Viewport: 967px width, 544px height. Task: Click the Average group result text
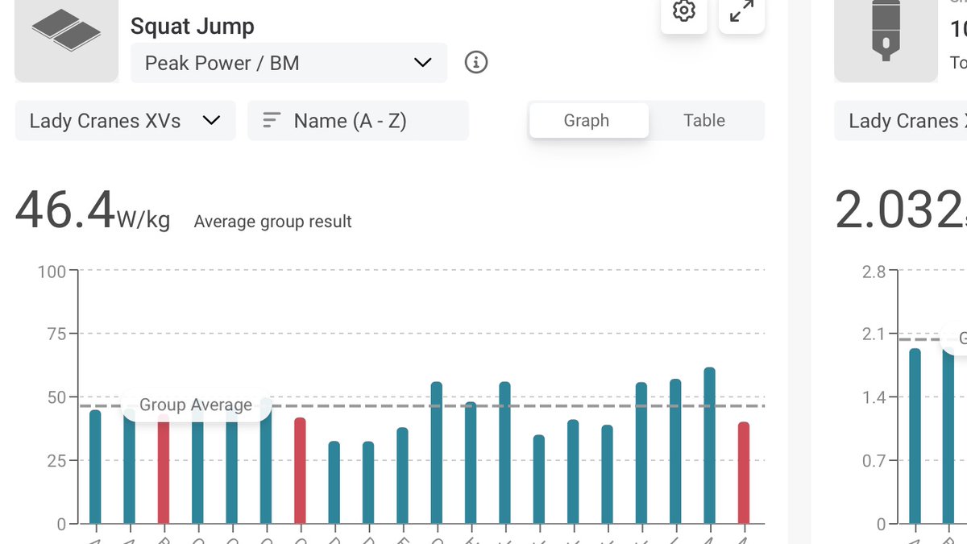(272, 222)
